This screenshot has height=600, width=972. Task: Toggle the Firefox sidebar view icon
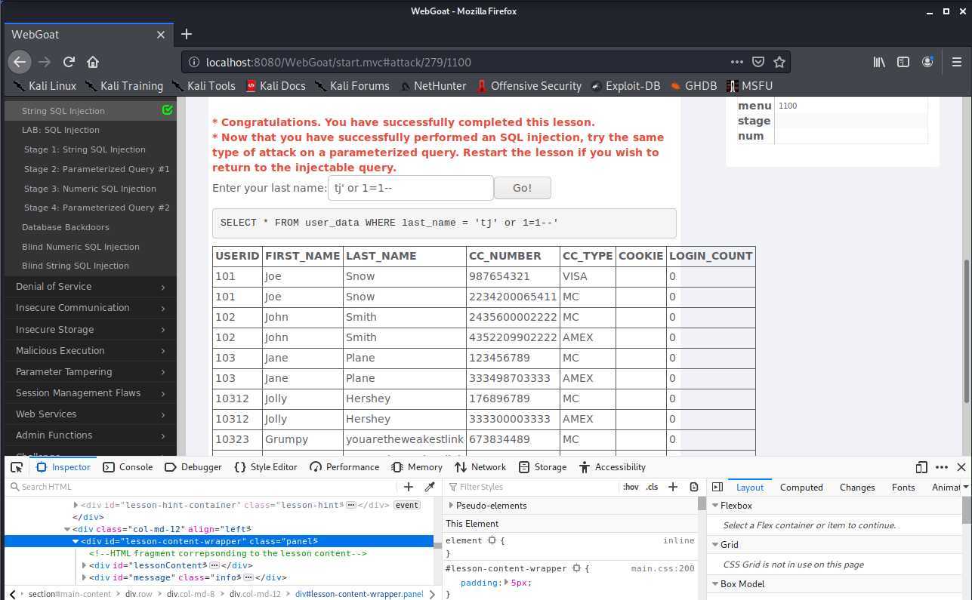click(x=903, y=62)
